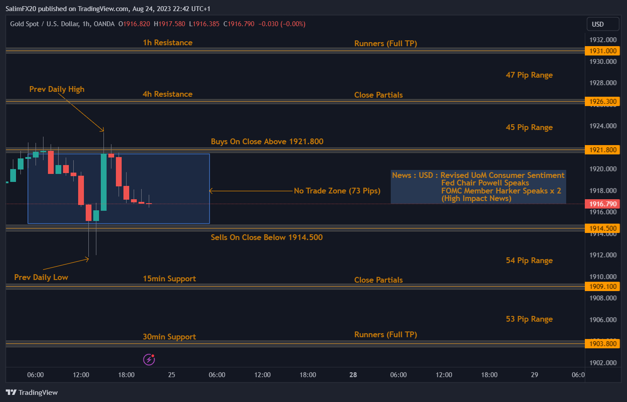The width and height of the screenshot is (627, 402).
Task: Click the Prev Daily Low label
Action: tap(40, 277)
